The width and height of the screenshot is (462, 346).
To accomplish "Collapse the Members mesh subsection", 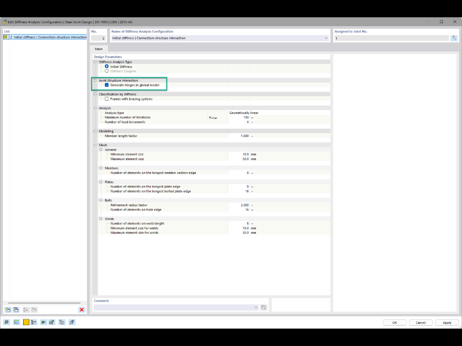I will pyautogui.click(x=101, y=168).
